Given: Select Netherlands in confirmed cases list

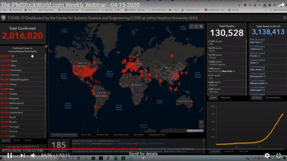Looking at the screenshot, I should pyautogui.click(x=22, y=103).
